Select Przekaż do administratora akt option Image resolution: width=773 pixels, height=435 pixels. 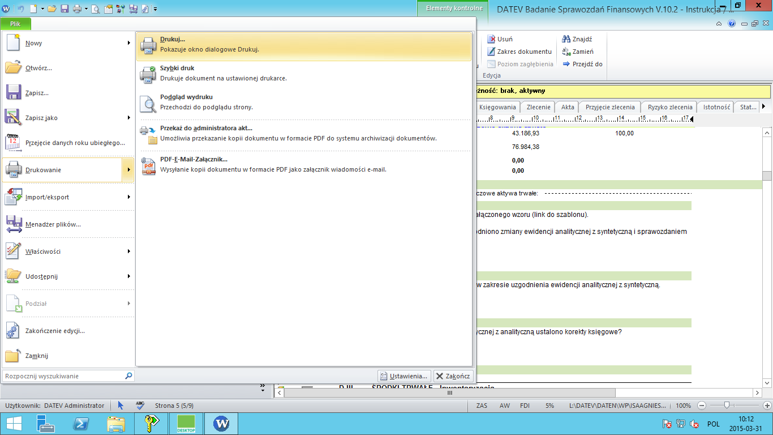point(304,134)
